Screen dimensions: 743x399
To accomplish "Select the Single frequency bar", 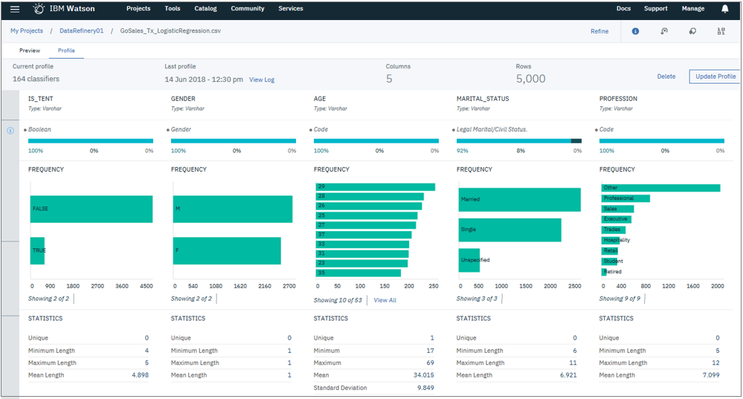I will pos(510,230).
